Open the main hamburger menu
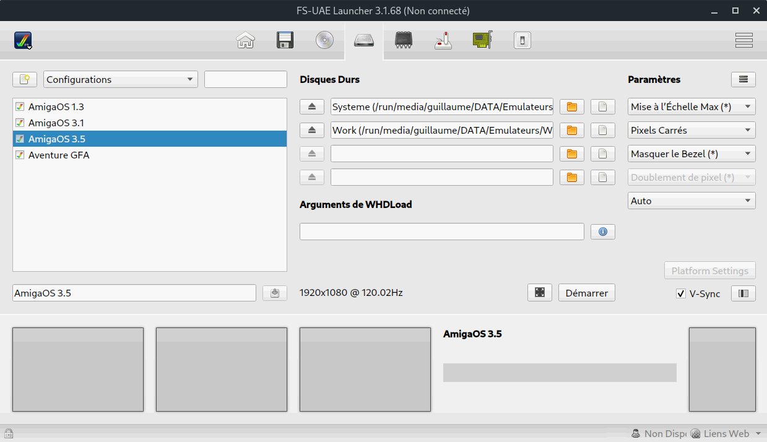 pyautogui.click(x=744, y=41)
